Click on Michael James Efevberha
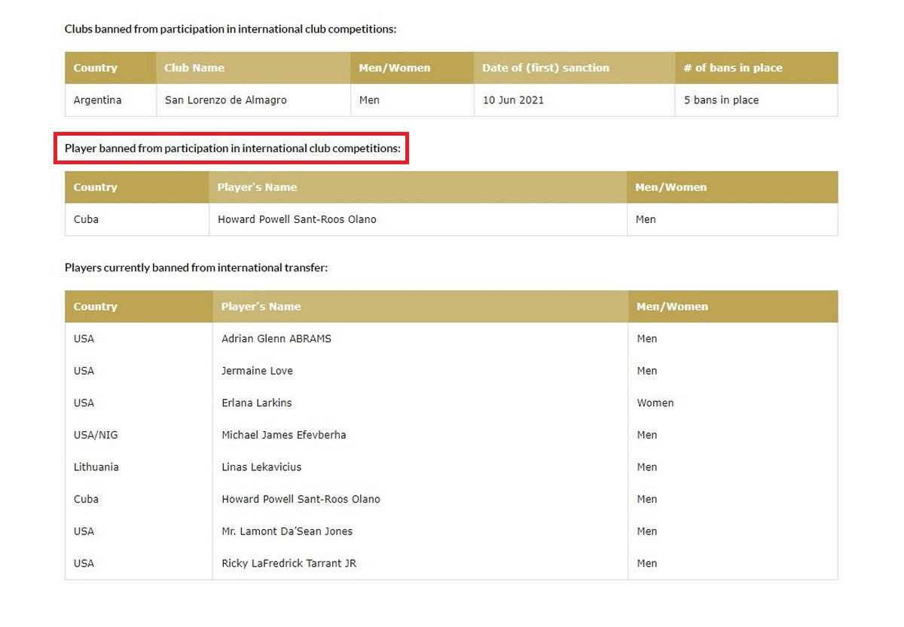904x627 pixels. [x=283, y=435]
